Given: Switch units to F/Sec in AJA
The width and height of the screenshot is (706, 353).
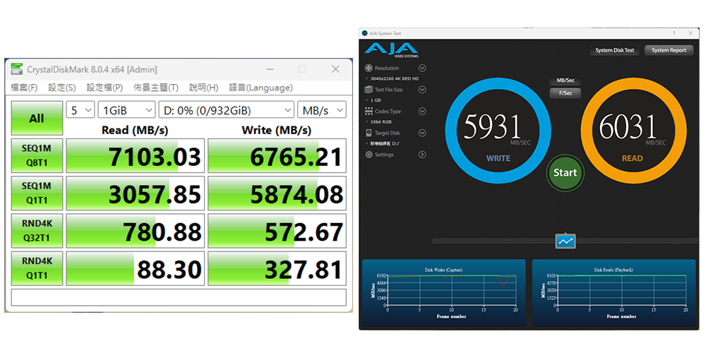Looking at the screenshot, I should (566, 93).
